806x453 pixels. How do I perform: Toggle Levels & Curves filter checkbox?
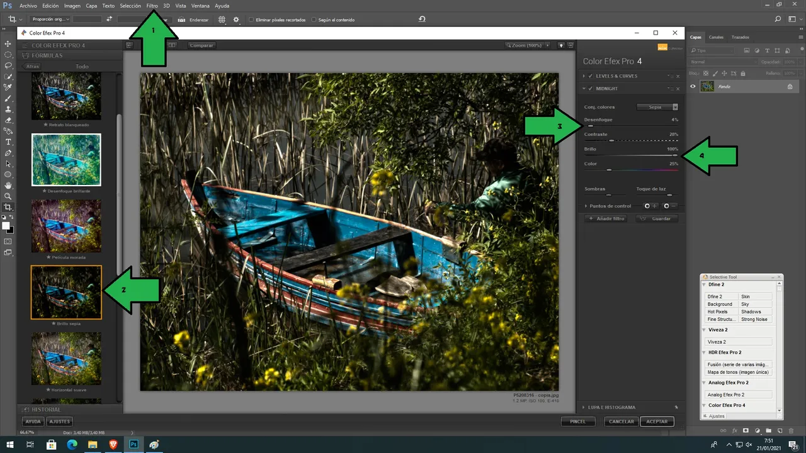590,76
